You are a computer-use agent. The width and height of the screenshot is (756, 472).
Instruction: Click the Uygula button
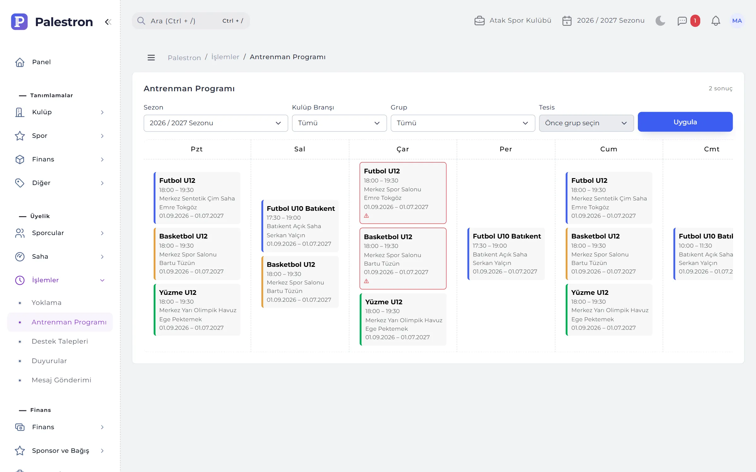click(x=685, y=122)
